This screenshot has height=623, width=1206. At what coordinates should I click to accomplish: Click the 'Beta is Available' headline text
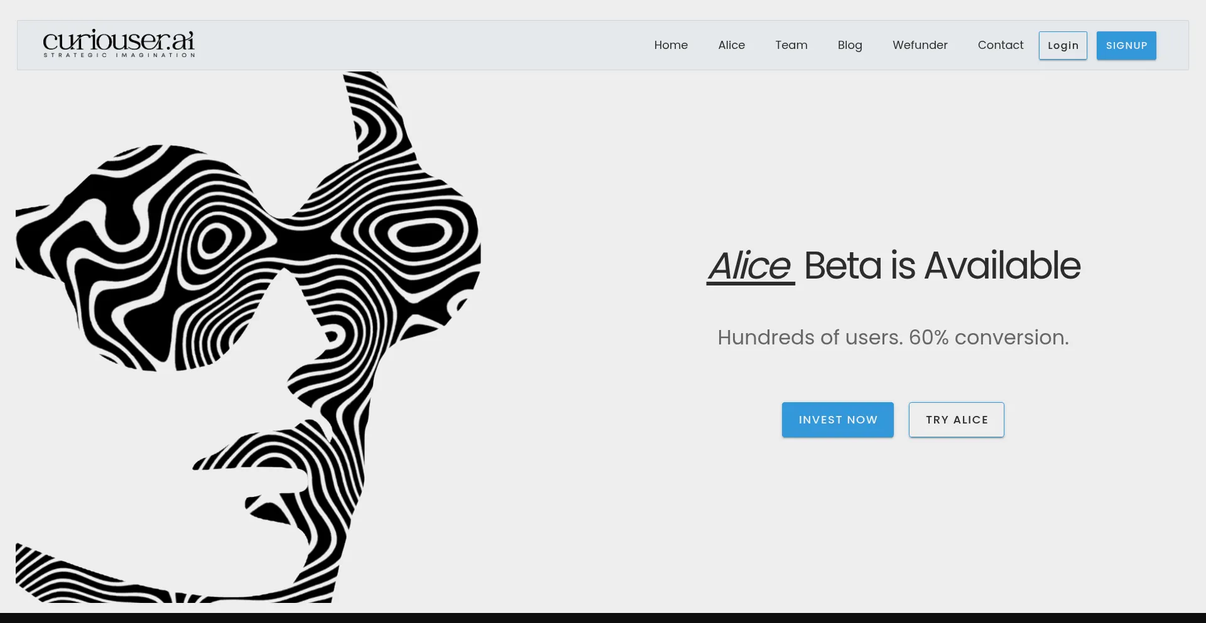click(x=942, y=266)
